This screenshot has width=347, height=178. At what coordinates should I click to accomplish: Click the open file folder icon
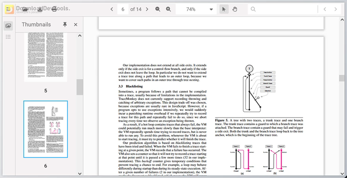click(25, 9)
